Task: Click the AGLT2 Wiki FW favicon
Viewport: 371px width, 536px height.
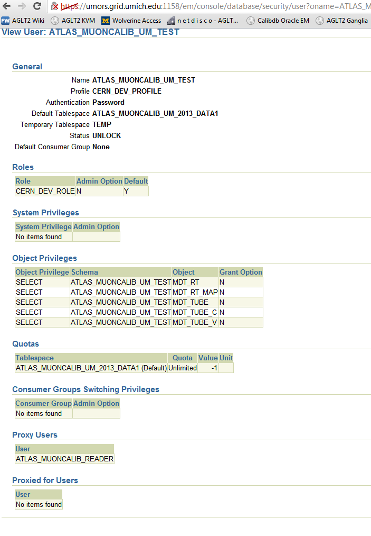Action: coord(5,21)
